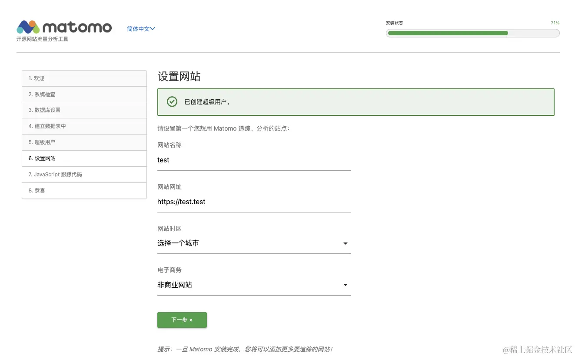
Task: Select step 2. 系统检查
Action: (84, 94)
